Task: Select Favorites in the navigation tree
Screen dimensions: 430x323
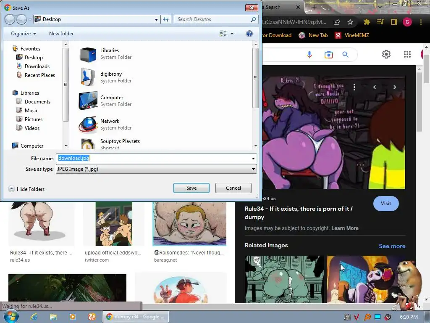Action: (30, 49)
